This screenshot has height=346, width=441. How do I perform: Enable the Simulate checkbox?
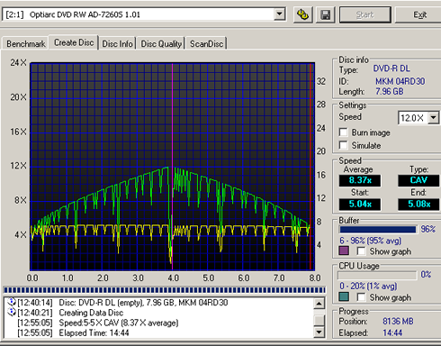[x=343, y=145]
